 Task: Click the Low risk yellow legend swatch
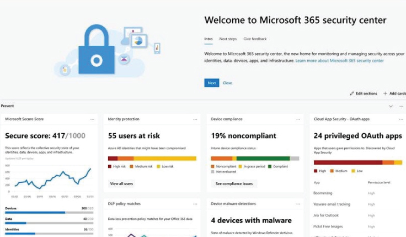pos(158,166)
